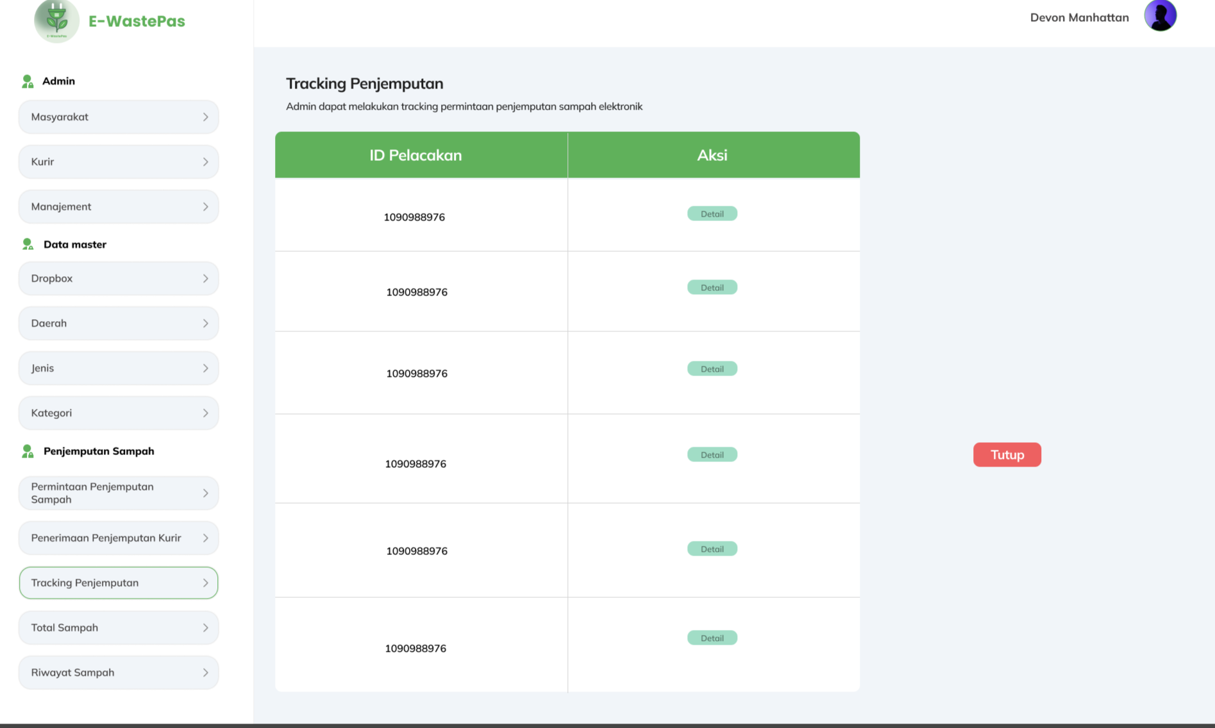The width and height of the screenshot is (1215, 728).
Task: Click the chevron arrow beside Total Sampah
Action: click(x=205, y=628)
